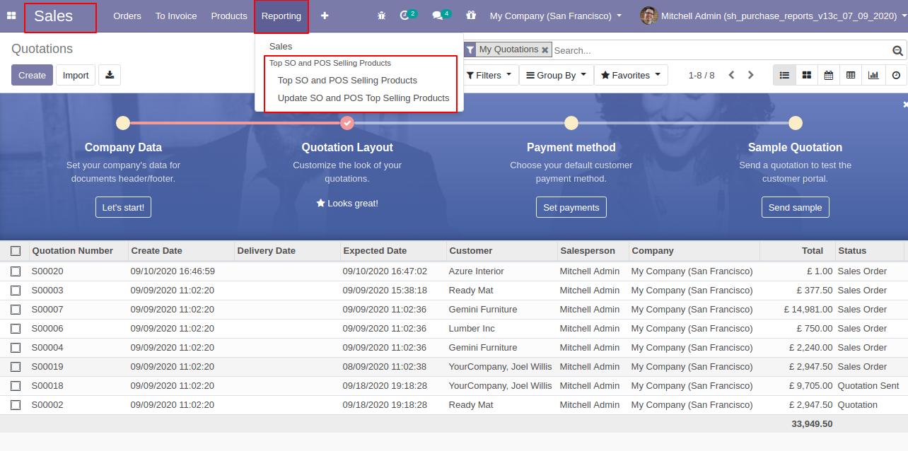The width and height of the screenshot is (908, 451).
Task: Click the Send sample button
Action: 795,207
